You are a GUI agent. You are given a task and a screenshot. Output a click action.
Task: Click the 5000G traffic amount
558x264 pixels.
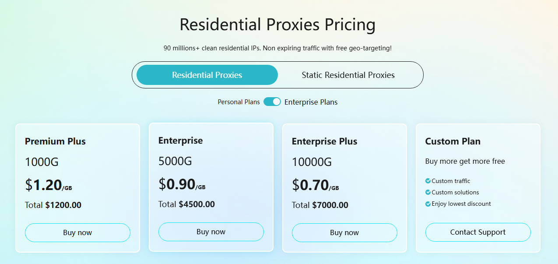tap(175, 161)
